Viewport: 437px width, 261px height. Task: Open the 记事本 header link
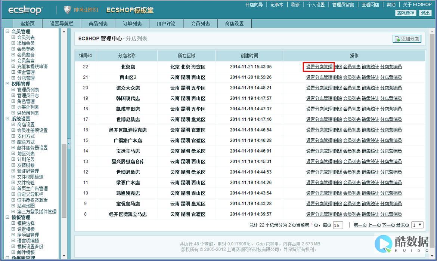click(277, 5)
